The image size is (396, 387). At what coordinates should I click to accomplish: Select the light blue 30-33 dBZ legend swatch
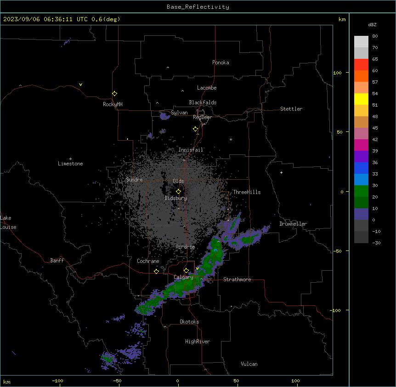361,180
